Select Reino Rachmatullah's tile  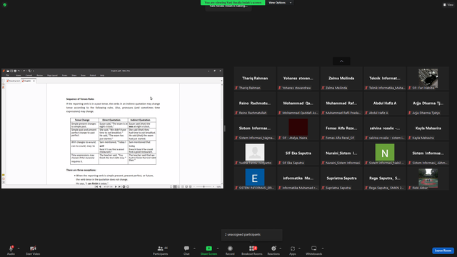click(255, 104)
